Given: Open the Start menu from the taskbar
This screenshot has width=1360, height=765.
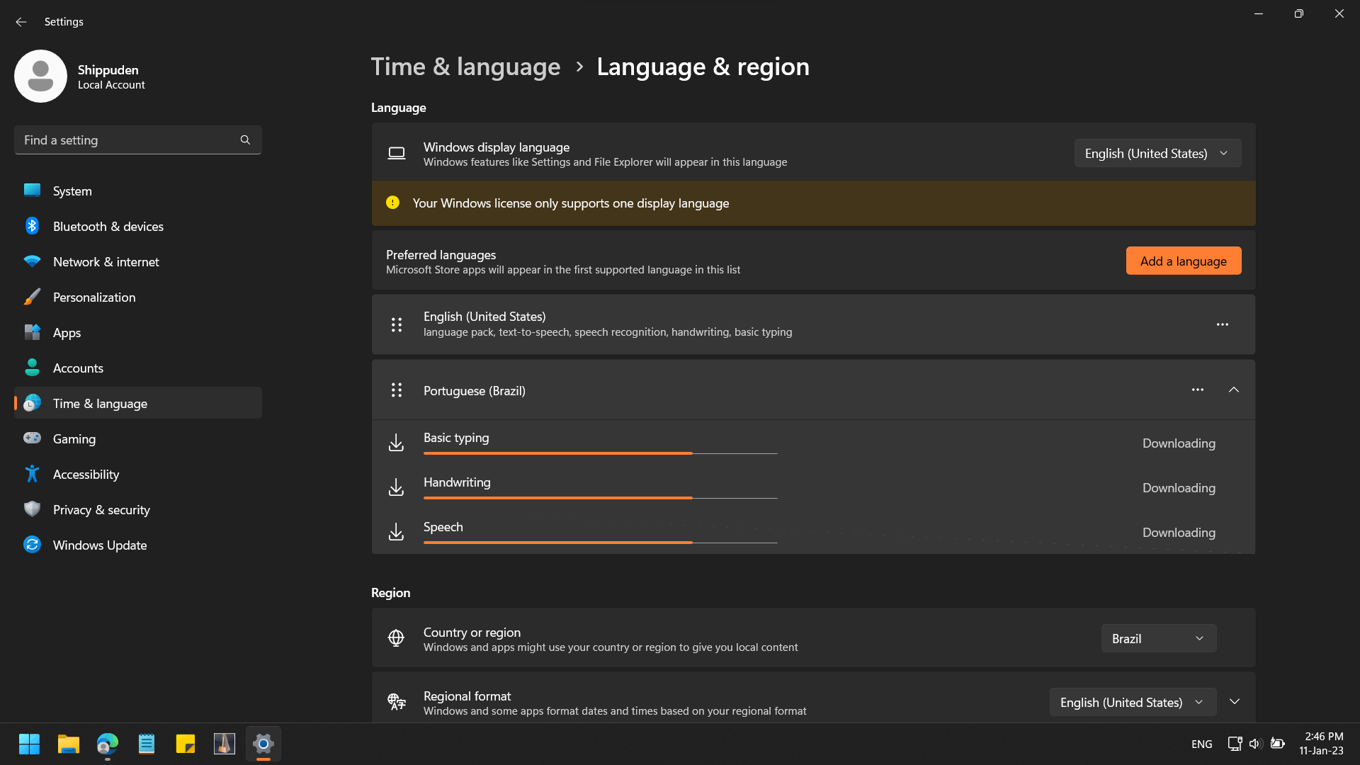Looking at the screenshot, I should point(29,744).
